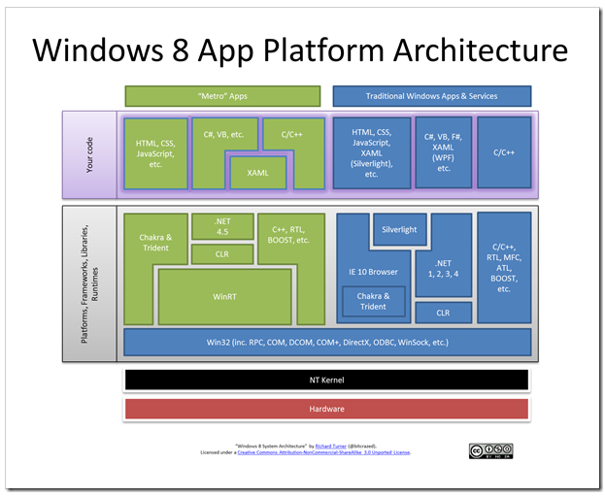Select the .NET 4.5 box

point(222,227)
